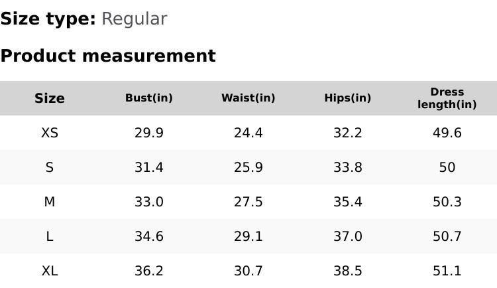Select the L size row label

(50, 236)
